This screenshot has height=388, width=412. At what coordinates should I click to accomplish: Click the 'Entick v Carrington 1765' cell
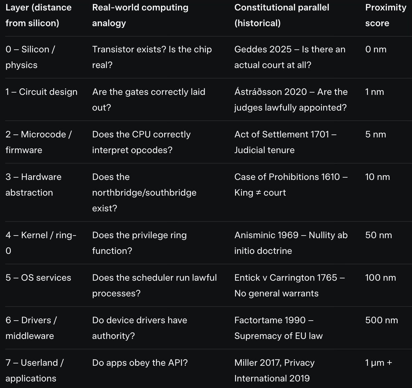click(290, 286)
